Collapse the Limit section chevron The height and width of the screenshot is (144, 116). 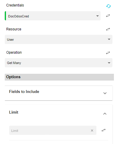[x=105, y=114]
